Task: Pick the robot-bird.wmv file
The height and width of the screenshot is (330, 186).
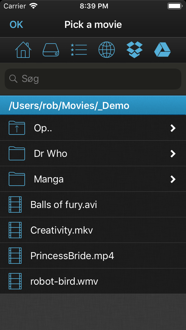Action: [64, 281]
